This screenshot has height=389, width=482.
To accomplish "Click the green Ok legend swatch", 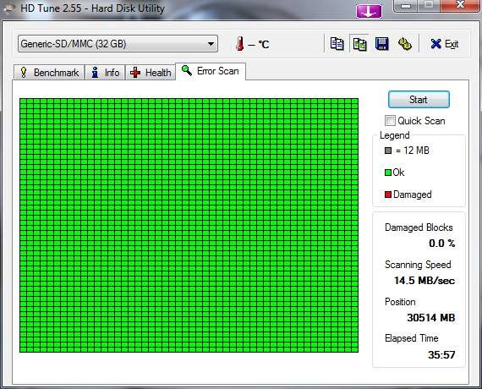I will 388,173.
